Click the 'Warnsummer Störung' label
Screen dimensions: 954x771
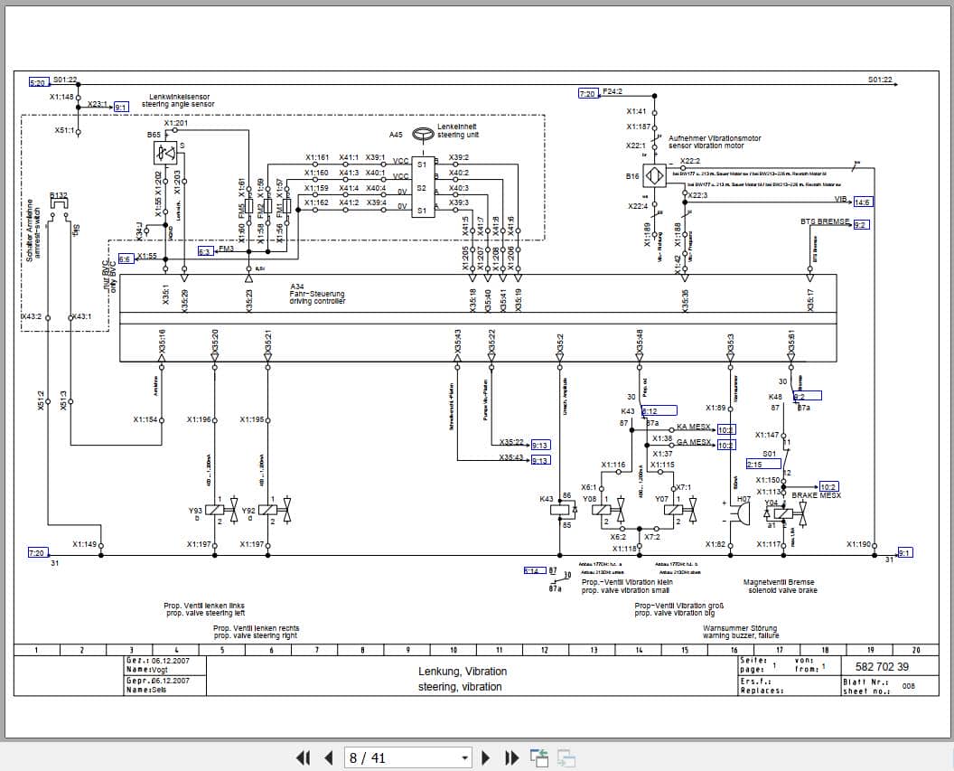coord(740,628)
